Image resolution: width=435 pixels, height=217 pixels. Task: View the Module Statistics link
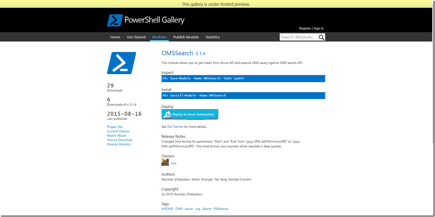coord(119,144)
